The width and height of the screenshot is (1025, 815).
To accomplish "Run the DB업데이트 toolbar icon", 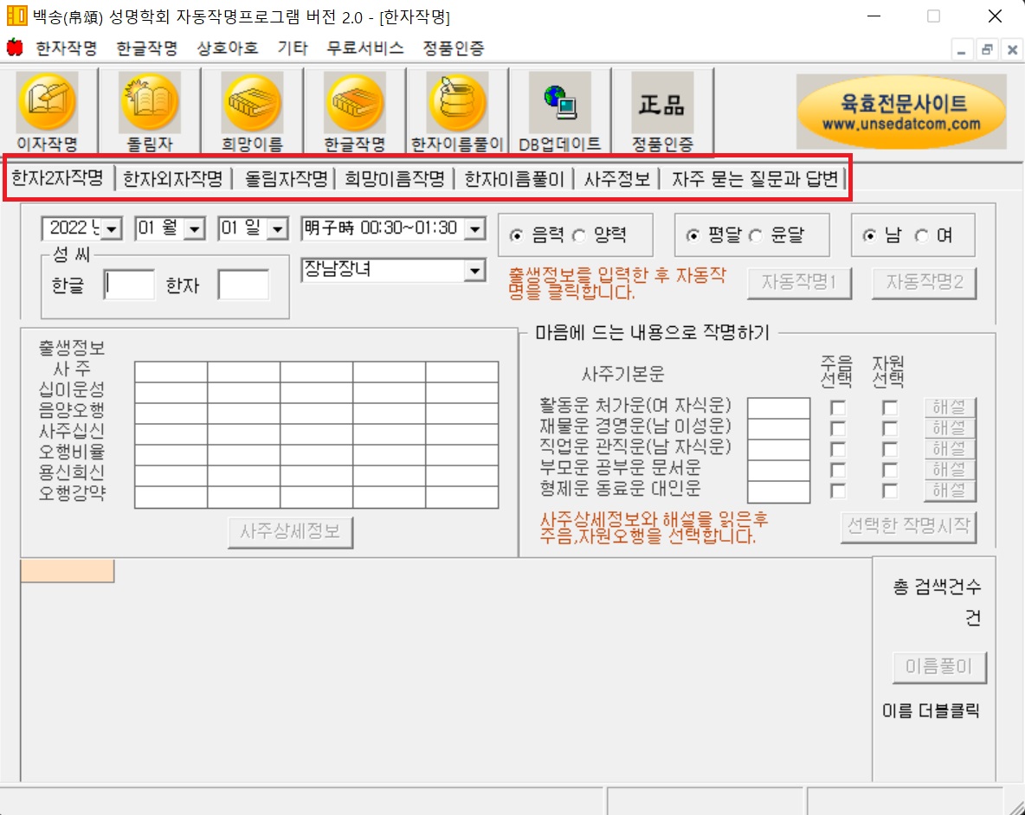I will tap(559, 111).
